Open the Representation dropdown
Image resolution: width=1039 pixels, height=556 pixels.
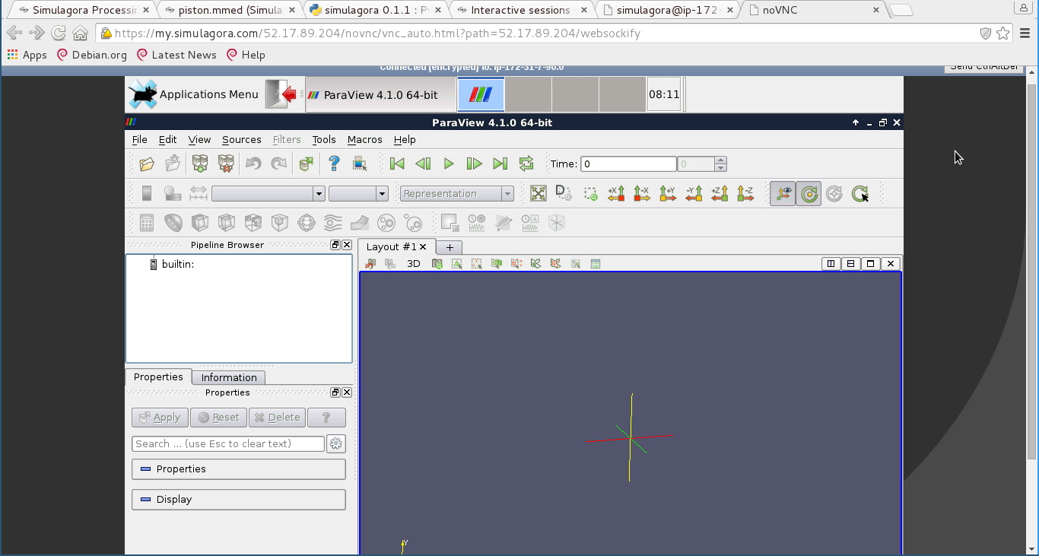click(x=457, y=194)
